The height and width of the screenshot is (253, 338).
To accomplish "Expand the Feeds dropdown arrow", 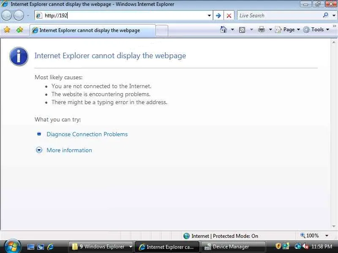I will point(251,30).
